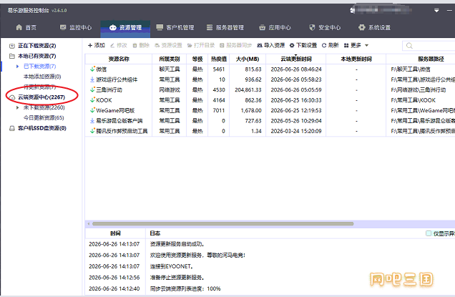This screenshot has width=455, height=297.
Task: Click folder icon beside 本地已有资源
Action: pos(12,56)
